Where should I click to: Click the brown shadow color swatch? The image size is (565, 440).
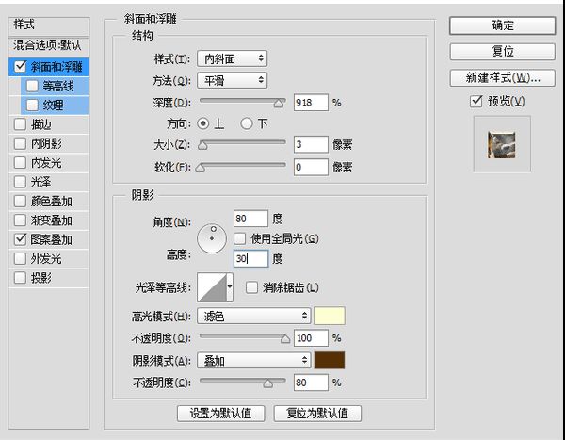(x=330, y=360)
